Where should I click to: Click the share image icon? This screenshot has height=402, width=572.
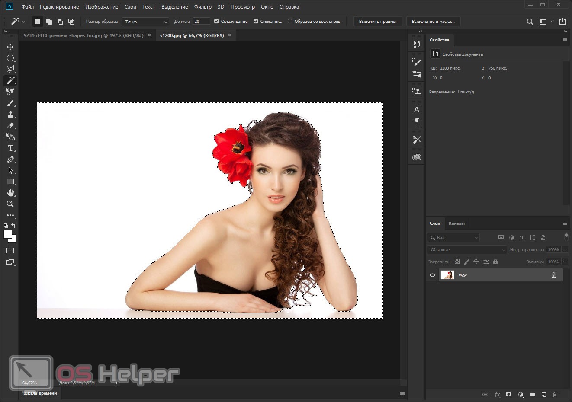(x=562, y=21)
